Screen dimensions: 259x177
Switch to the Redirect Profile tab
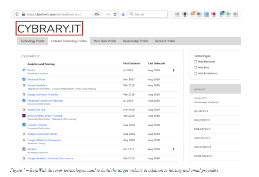coord(165,41)
